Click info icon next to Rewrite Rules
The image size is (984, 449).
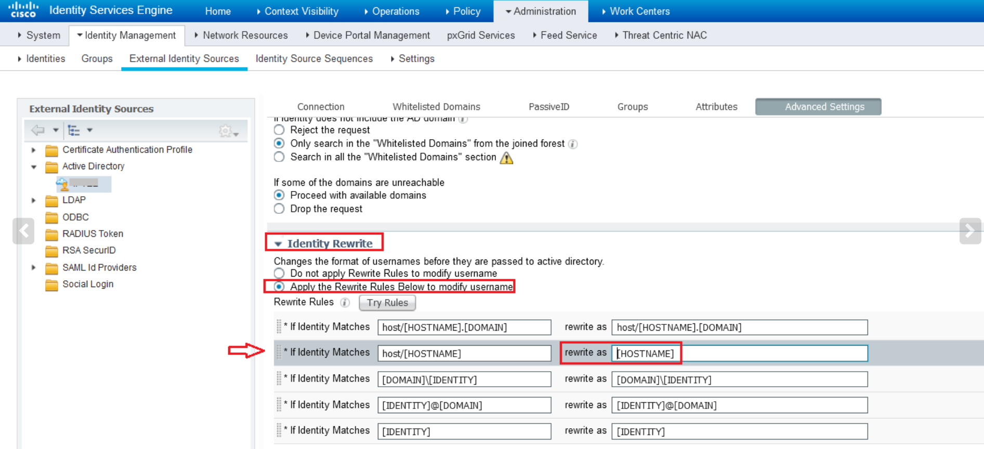click(345, 303)
